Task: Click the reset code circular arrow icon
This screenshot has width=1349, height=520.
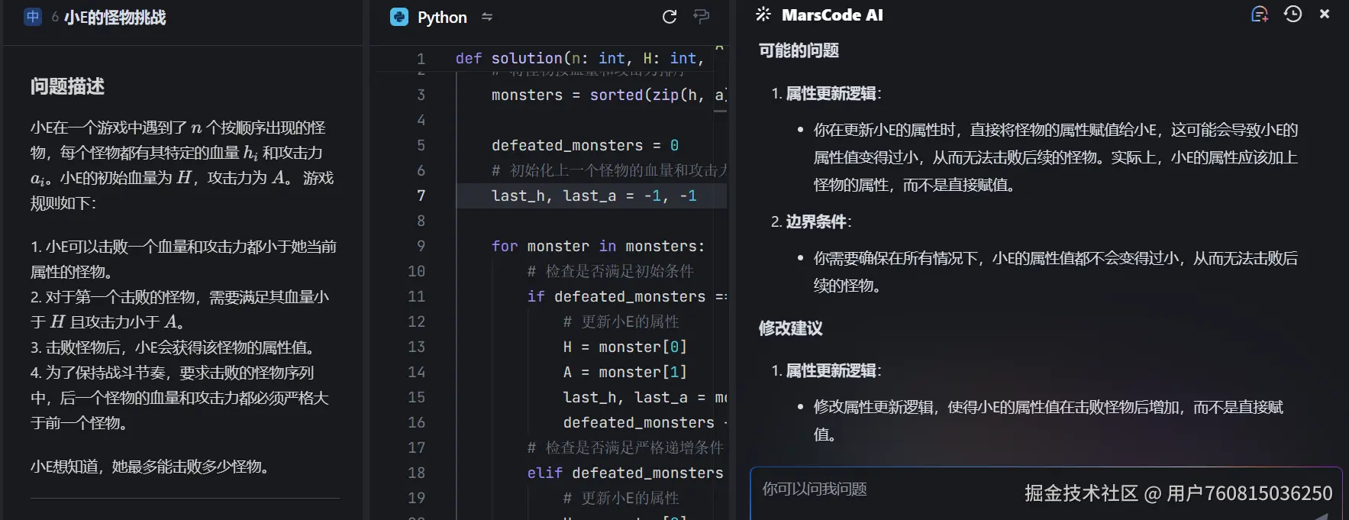Action: (670, 17)
